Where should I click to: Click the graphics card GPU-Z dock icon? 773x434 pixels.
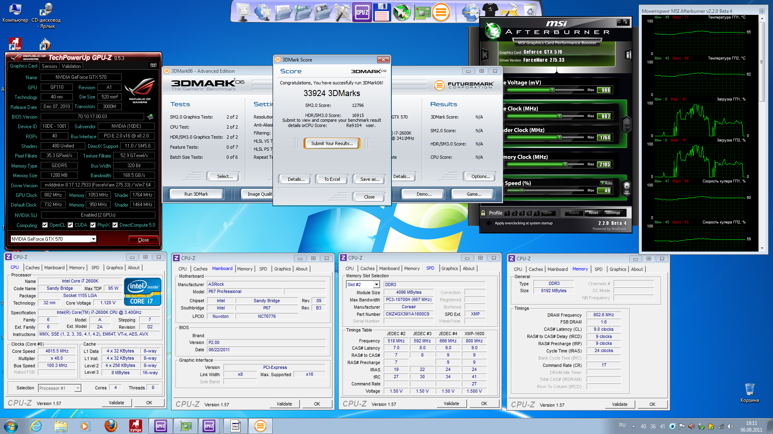point(422,13)
